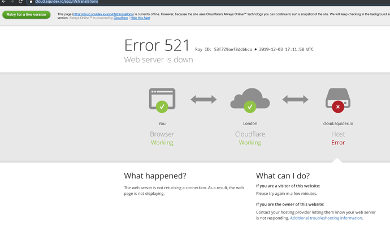Click 'If you are the owner of this website:' text

click(x=290, y=204)
